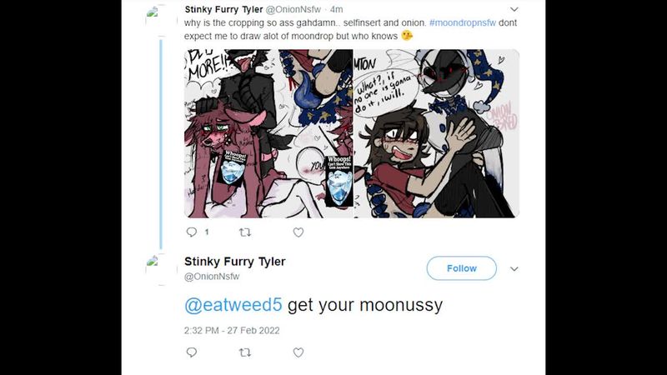Like the 'get your moonussy' tweet
The width and height of the screenshot is (667, 375).
(x=298, y=352)
